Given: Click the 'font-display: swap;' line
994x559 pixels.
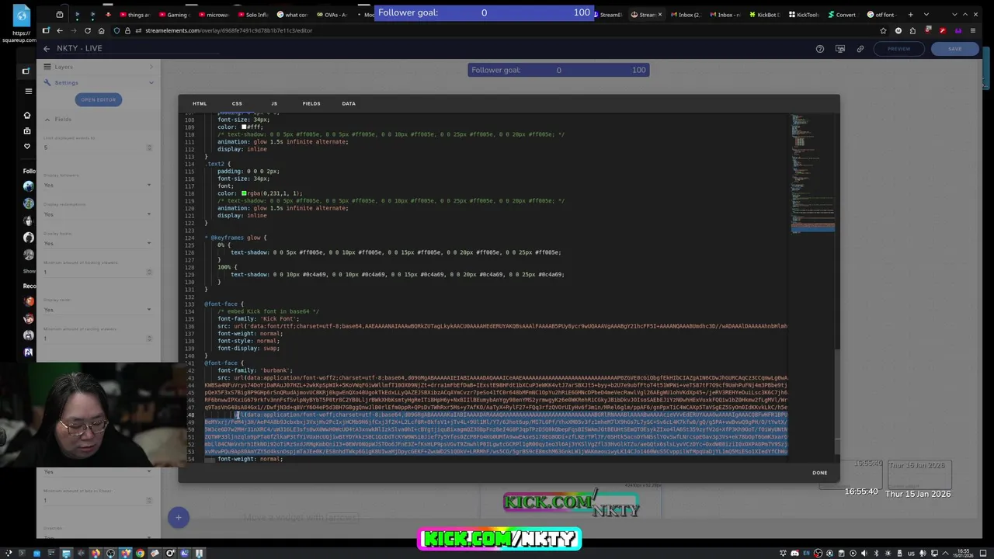Looking at the screenshot, I should (x=248, y=348).
